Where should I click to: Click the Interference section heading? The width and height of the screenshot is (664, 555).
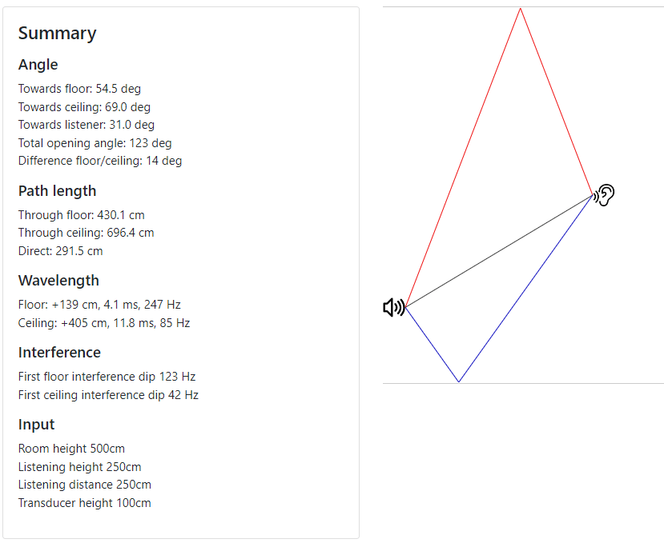59,353
